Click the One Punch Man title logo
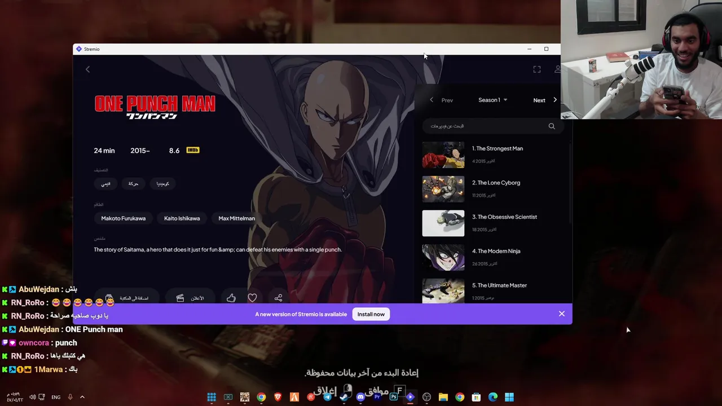Image resolution: width=722 pixels, height=406 pixels. pyautogui.click(x=155, y=107)
